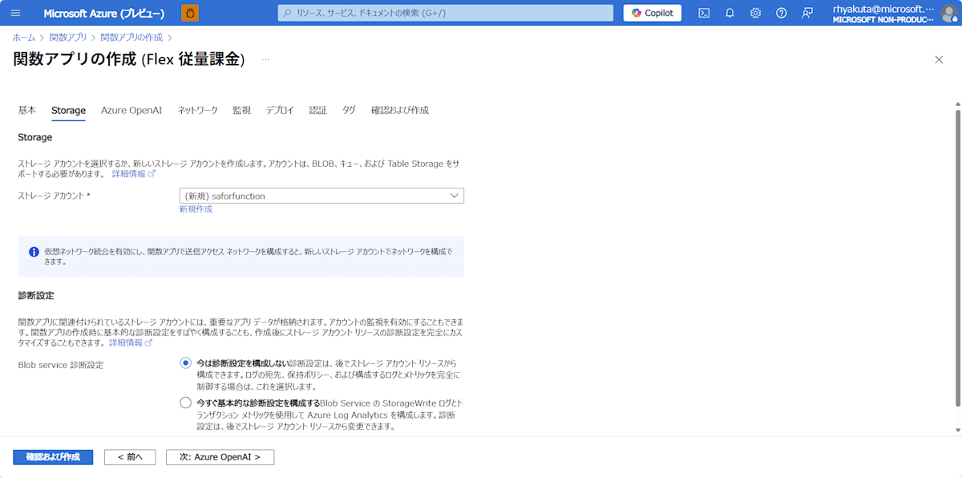Image resolution: width=962 pixels, height=478 pixels.
Task: Click the Copilot button
Action: click(653, 13)
